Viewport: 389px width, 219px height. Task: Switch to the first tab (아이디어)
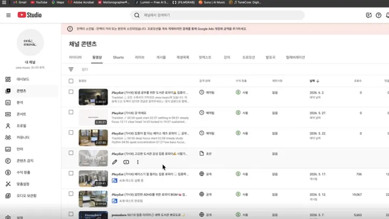[75, 57]
